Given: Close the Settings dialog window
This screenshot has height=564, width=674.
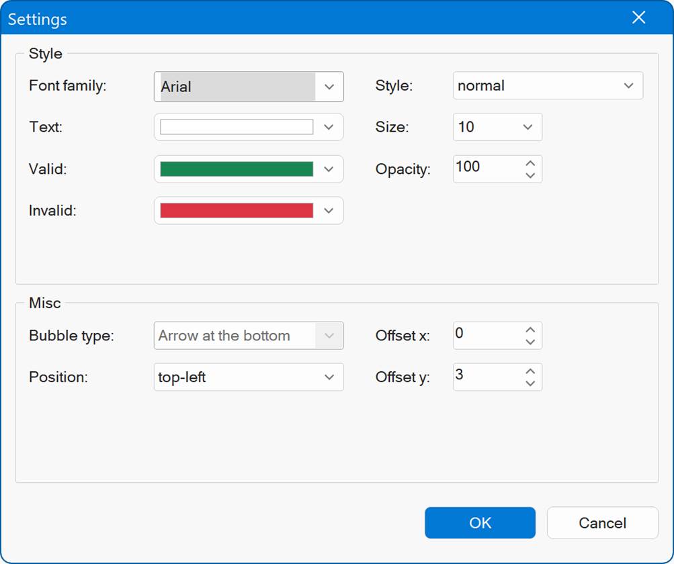Looking at the screenshot, I should click(638, 18).
